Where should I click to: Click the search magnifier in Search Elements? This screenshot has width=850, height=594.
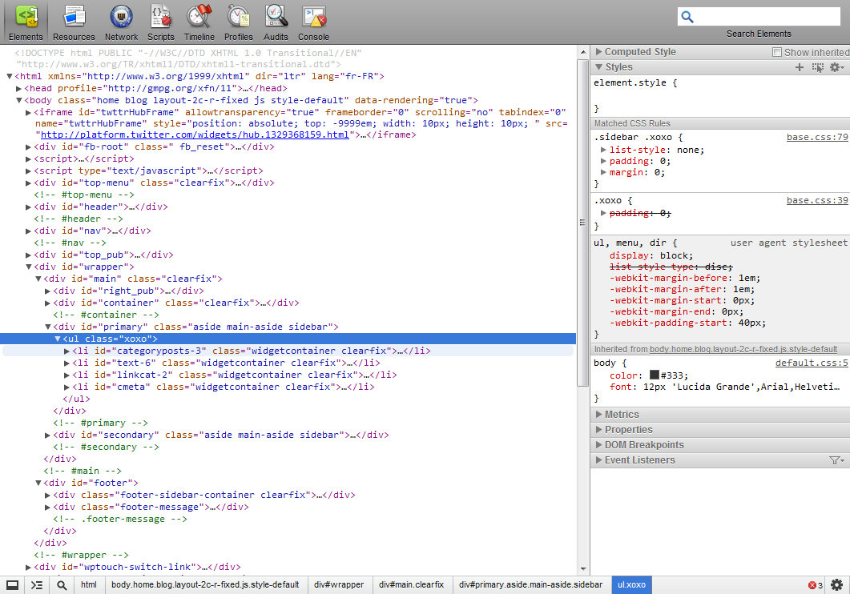click(x=687, y=17)
